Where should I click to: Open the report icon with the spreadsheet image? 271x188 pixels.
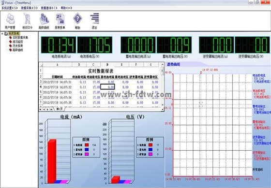pos(60,21)
